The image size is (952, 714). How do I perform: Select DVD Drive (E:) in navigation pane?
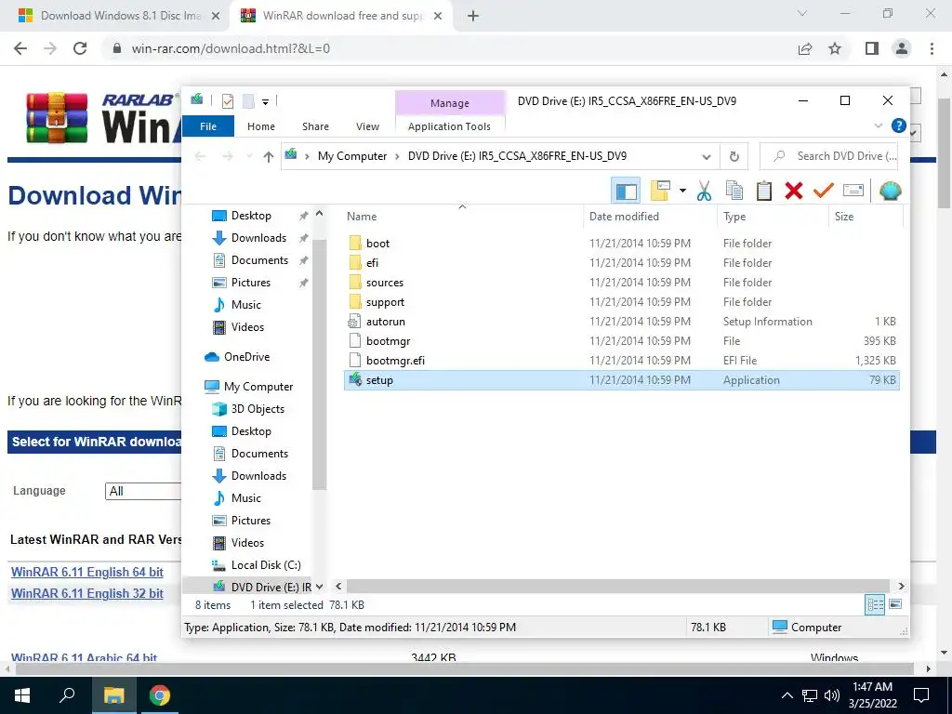(261, 588)
